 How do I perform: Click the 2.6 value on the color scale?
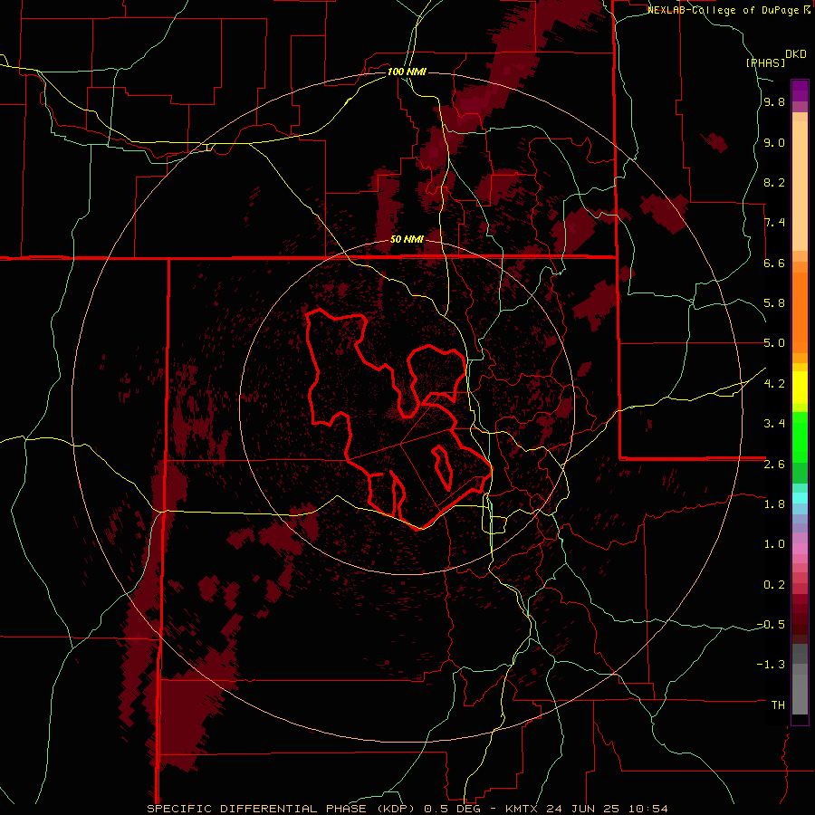click(774, 464)
